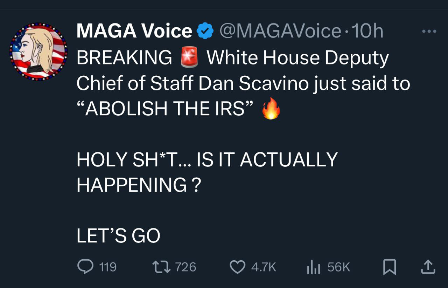The width and height of the screenshot is (448, 288).
Task: Click the red siren emoji
Action: coord(189,58)
